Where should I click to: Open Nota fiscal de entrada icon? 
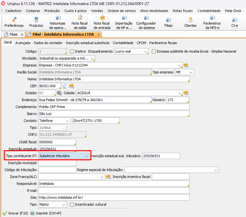click(102, 18)
